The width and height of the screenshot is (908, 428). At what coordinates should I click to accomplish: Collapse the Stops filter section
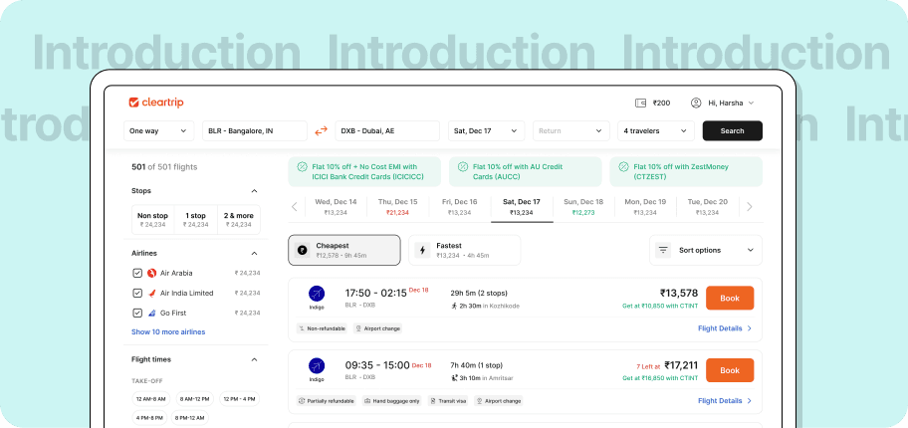[x=254, y=190]
